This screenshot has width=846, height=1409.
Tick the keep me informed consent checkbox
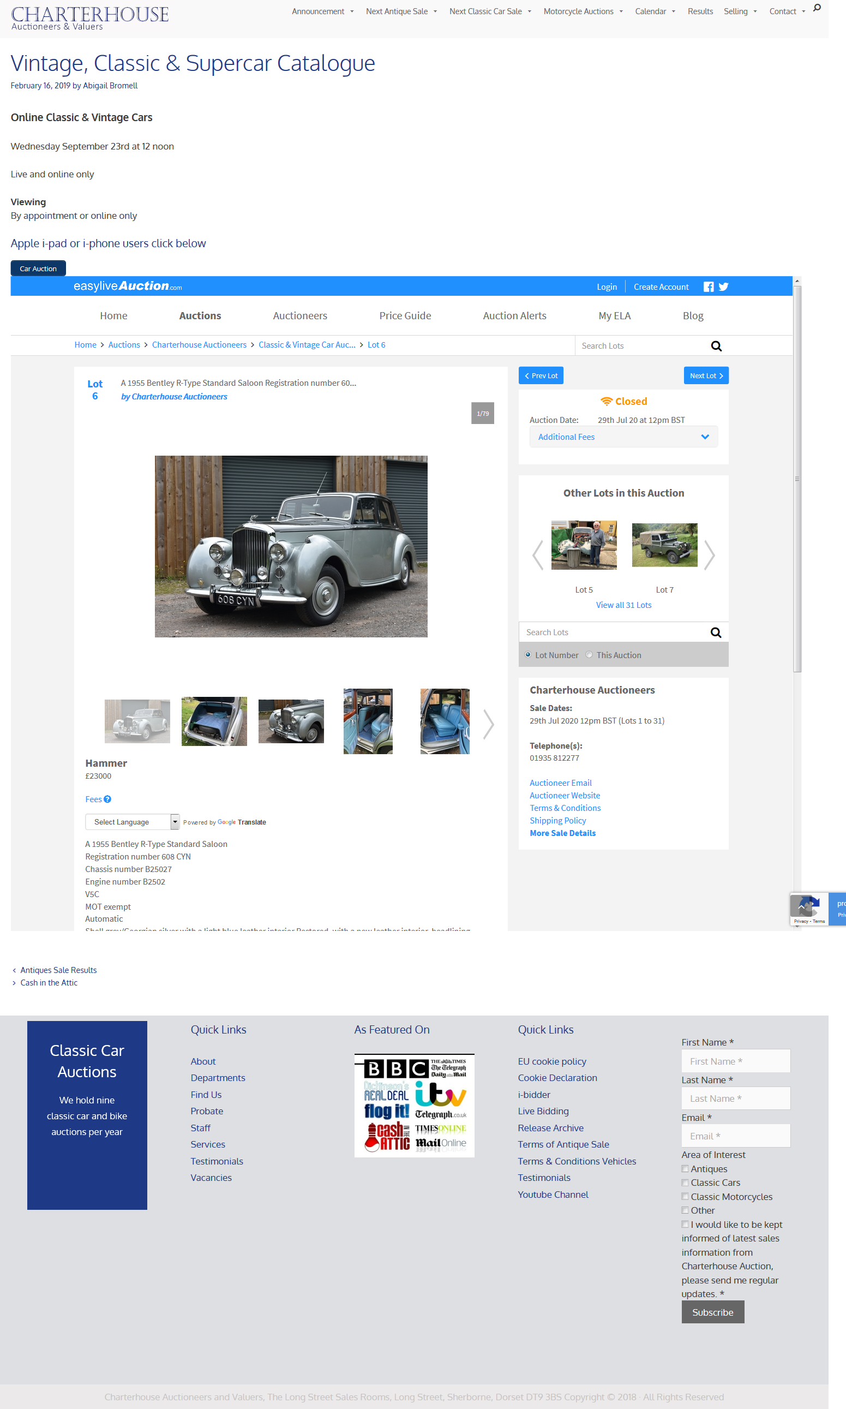685,1224
